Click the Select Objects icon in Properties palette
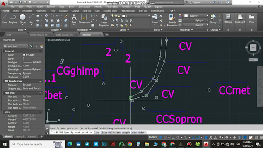 click(36, 46)
